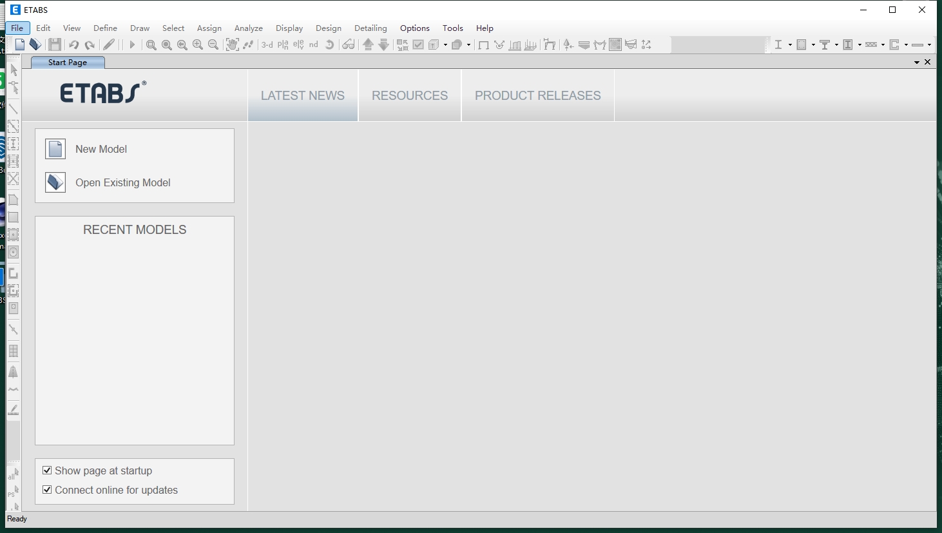Click the 3-d view icon
The width and height of the screenshot is (942, 533).
coord(267,44)
